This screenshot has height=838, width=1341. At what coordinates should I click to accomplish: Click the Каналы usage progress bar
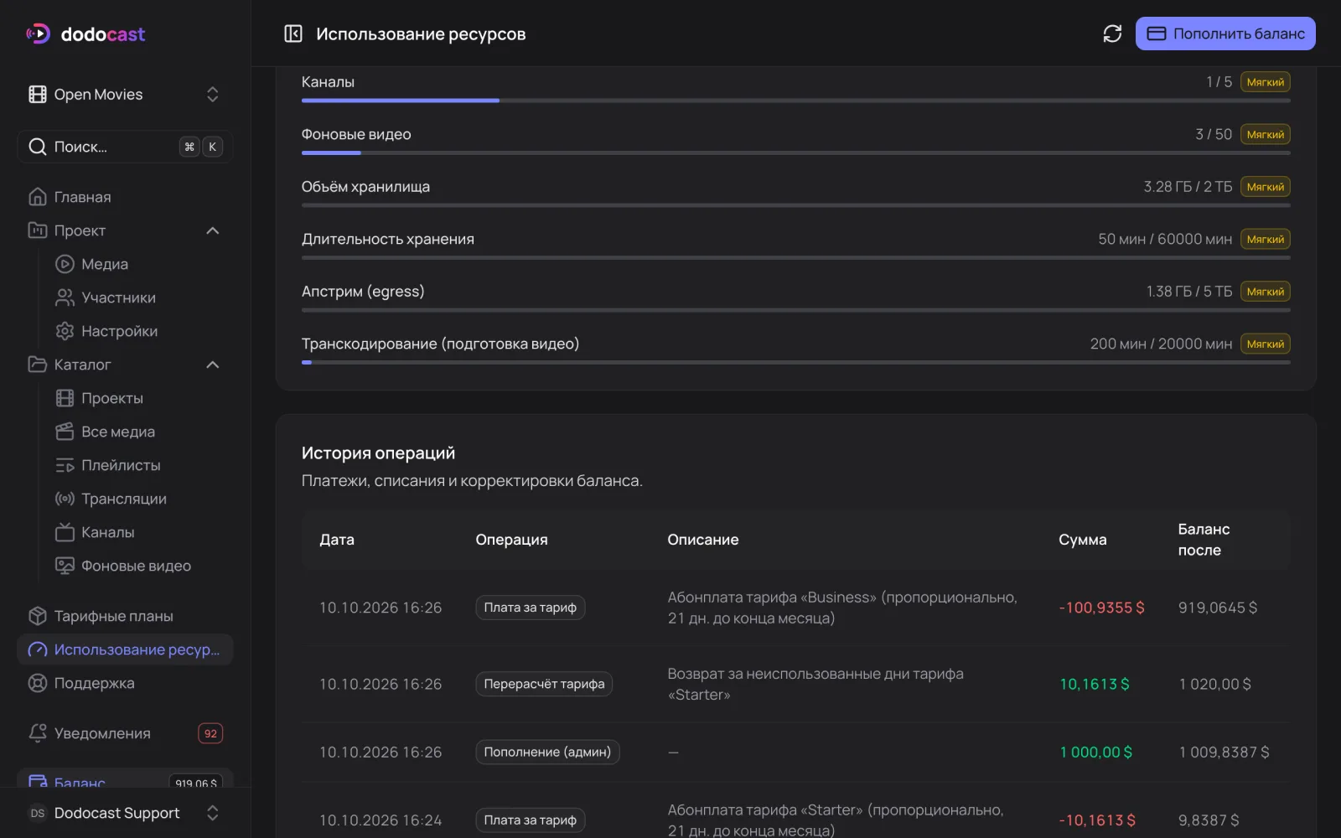point(795,101)
